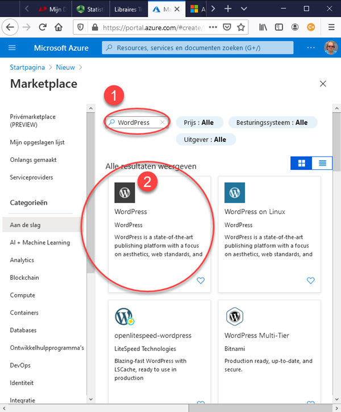
Task: Open openlitespeed-wordpress card
Action: click(x=159, y=352)
